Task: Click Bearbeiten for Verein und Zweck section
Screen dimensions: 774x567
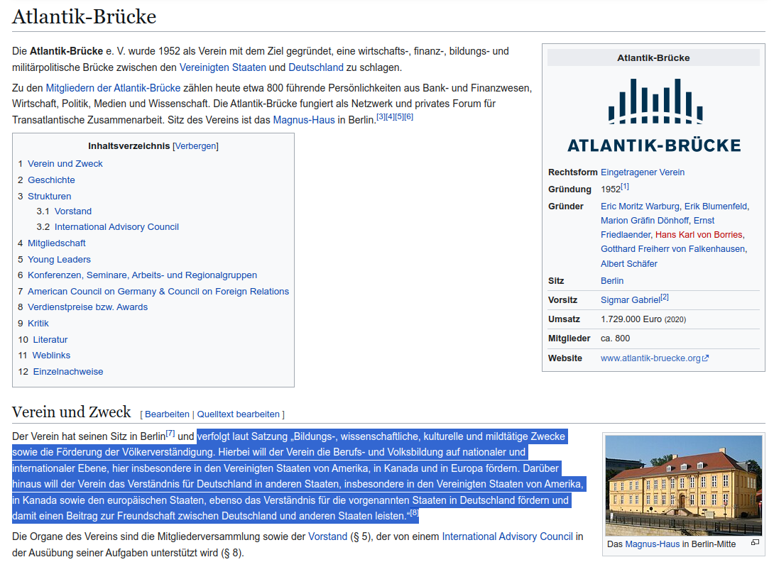Action: (x=167, y=414)
